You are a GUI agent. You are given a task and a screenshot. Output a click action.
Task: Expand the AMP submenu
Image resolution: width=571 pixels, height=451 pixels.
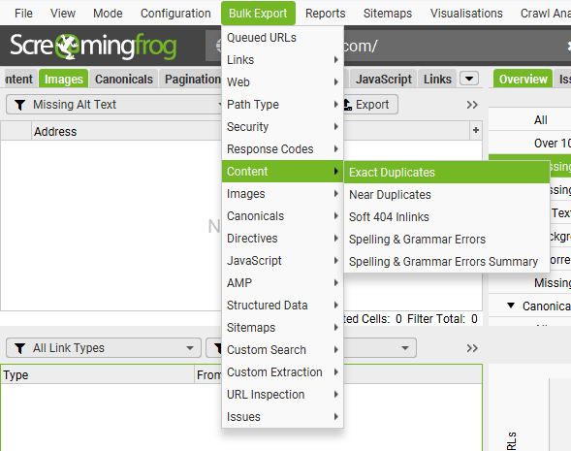point(282,282)
